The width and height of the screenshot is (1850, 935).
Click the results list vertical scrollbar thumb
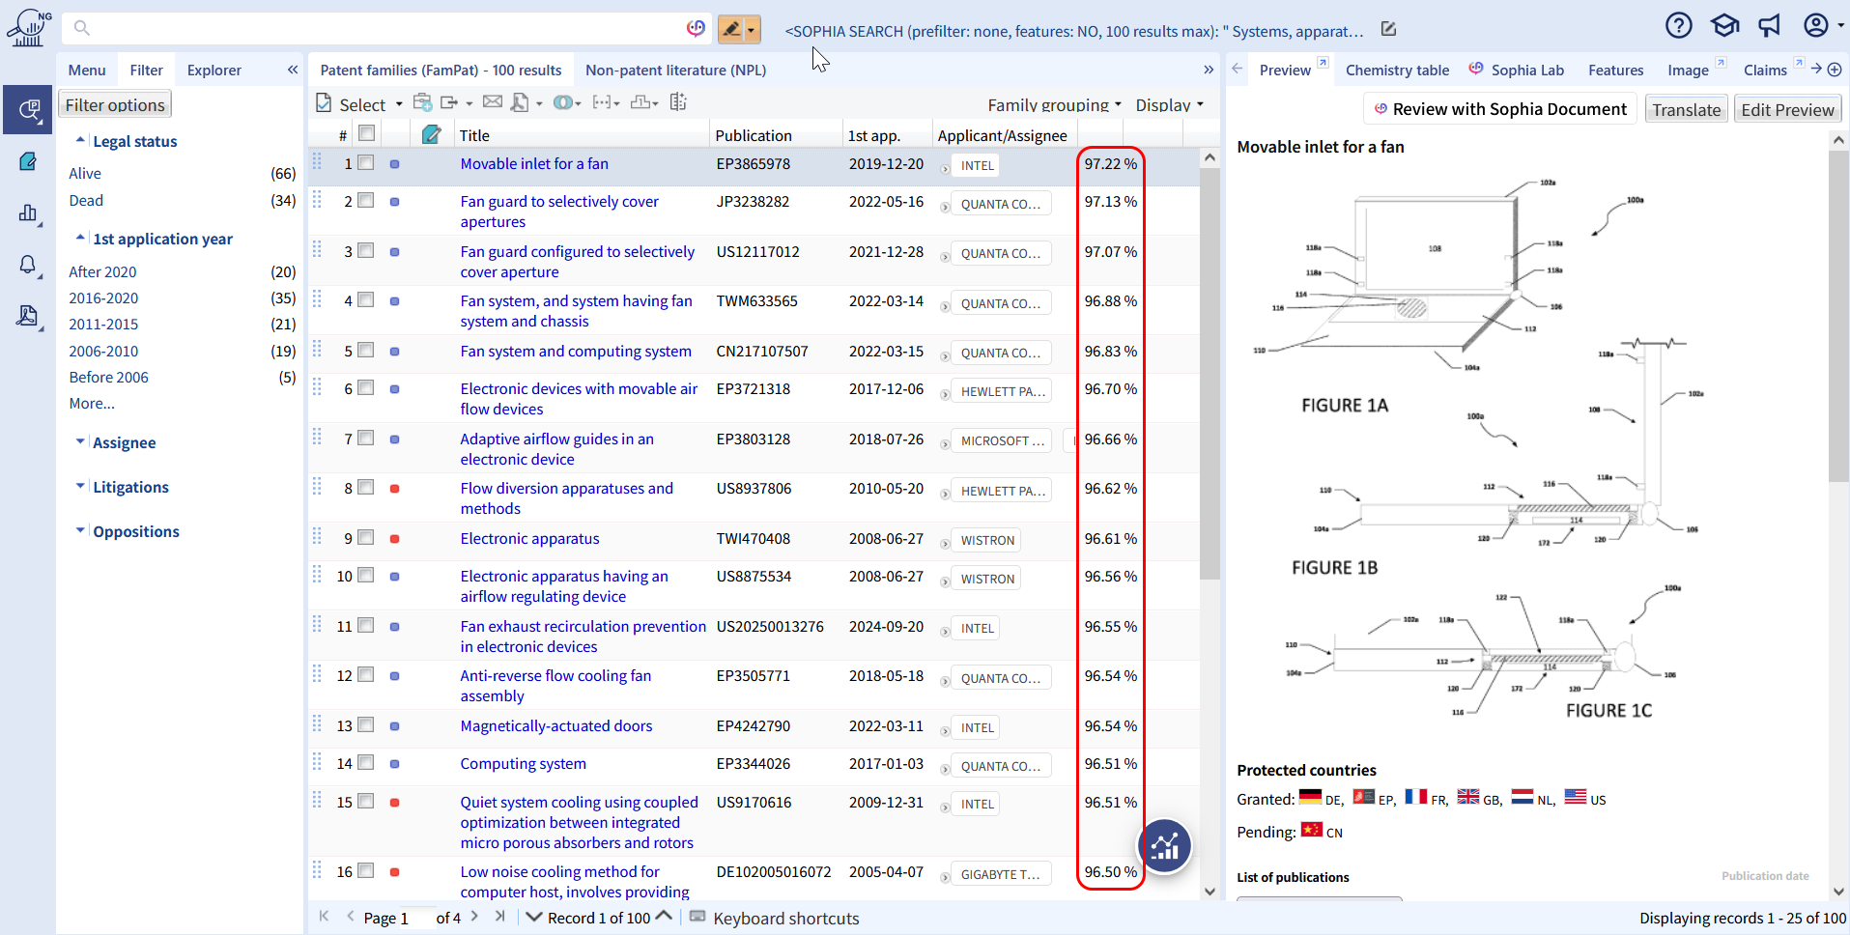1210,372
